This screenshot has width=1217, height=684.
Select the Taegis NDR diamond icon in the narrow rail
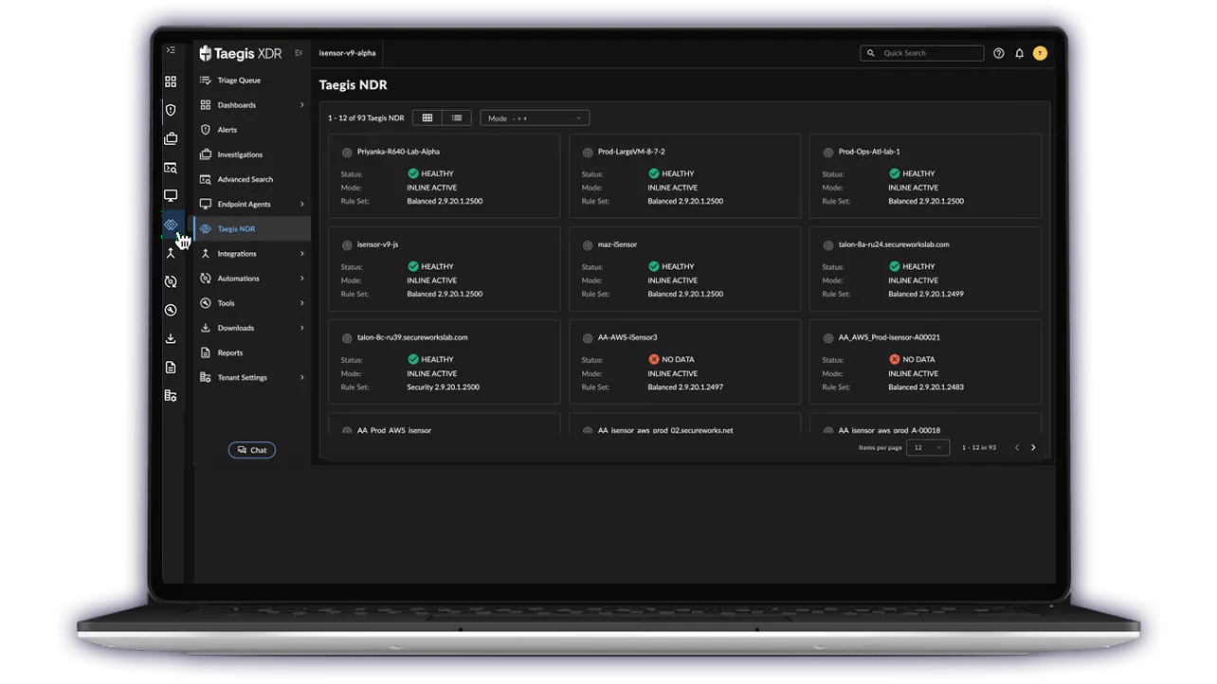point(171,225)
